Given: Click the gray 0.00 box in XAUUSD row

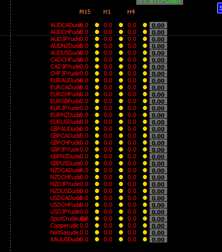Looking at the screenshot, I should point(158,240).
